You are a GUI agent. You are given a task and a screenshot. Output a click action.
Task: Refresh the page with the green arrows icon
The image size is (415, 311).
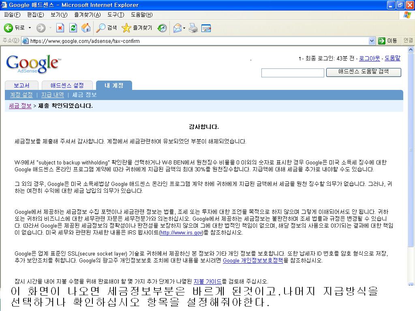pyautogui.click(x=73, y=28)
